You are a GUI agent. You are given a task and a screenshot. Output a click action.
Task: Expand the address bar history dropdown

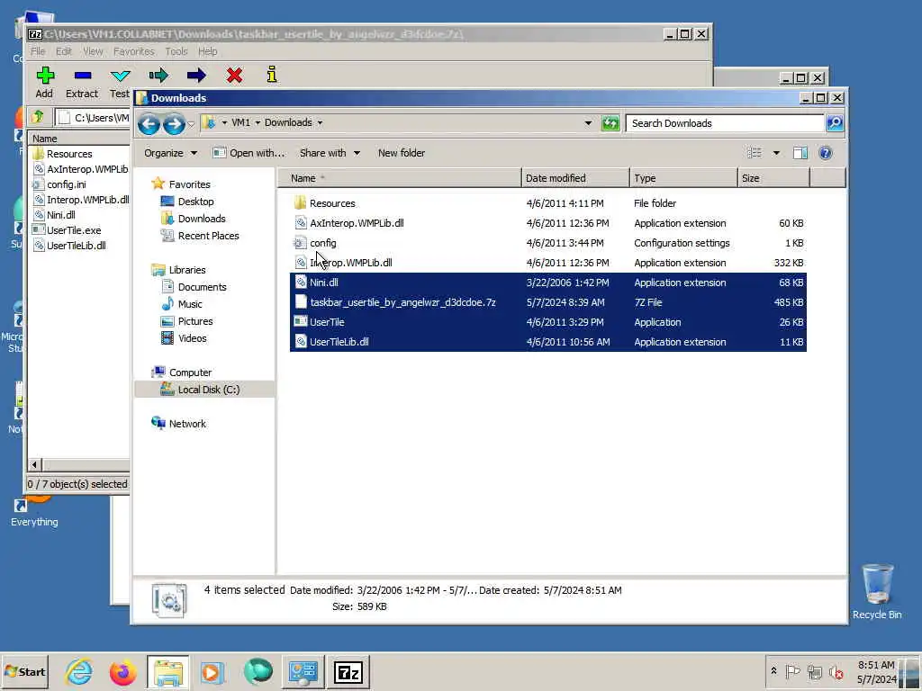(588, 123)
